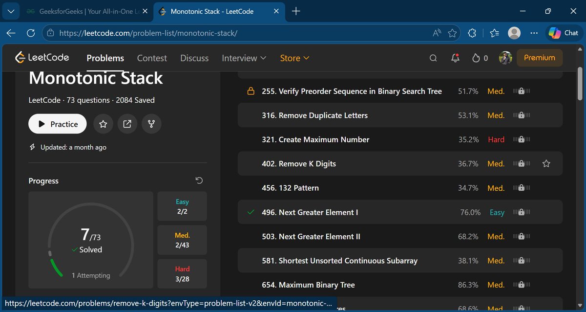Screen dimensions: 586x312
Task: Fork the Monotonic Stack list
Action: tap(151, 124)
